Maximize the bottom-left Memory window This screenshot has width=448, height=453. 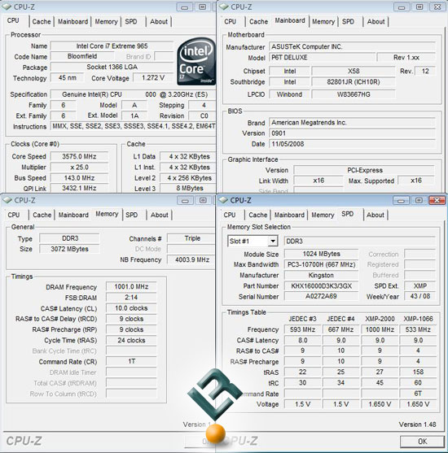click(203, 200)
